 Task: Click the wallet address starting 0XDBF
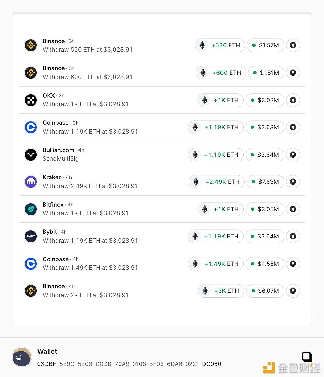pos(129,364)
